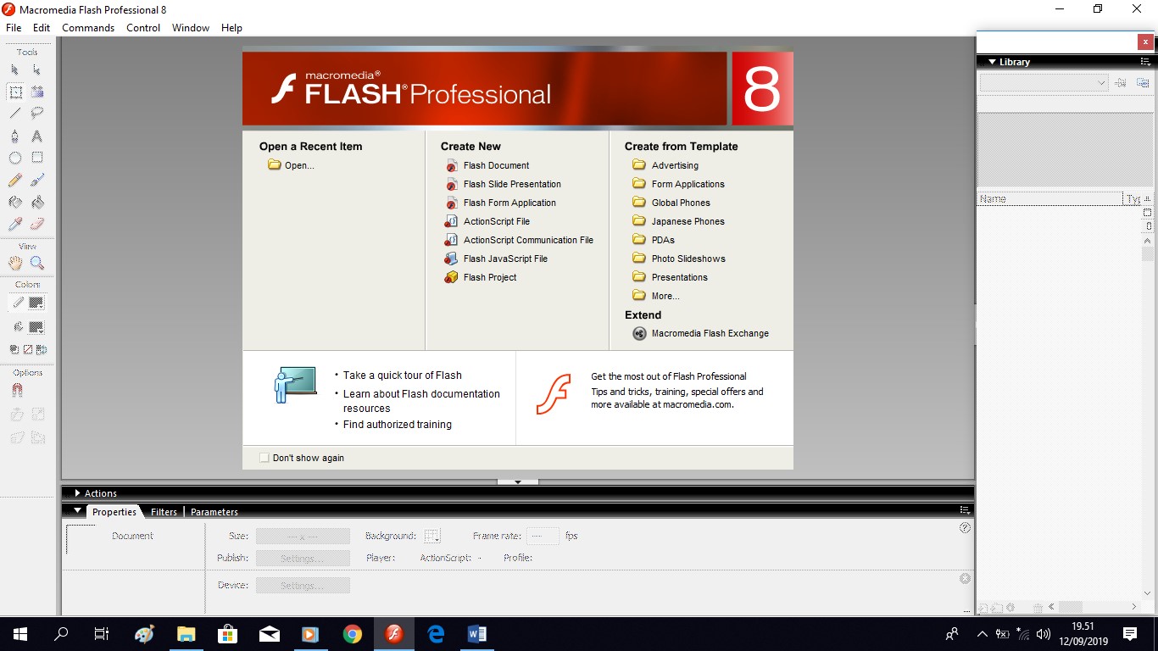1158x651 pixels.
Task: Open the Control menu
Action: tap(143, 28)
